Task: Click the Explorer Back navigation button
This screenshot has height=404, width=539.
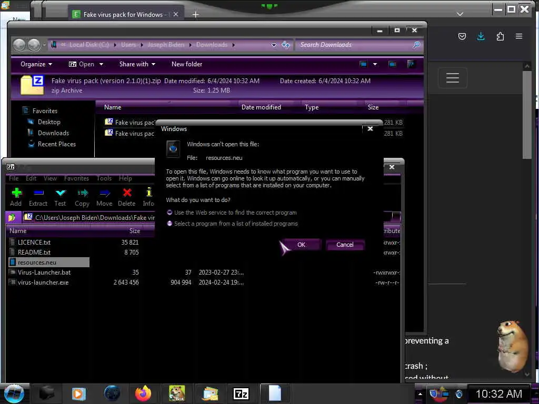Action: [19, 45]
